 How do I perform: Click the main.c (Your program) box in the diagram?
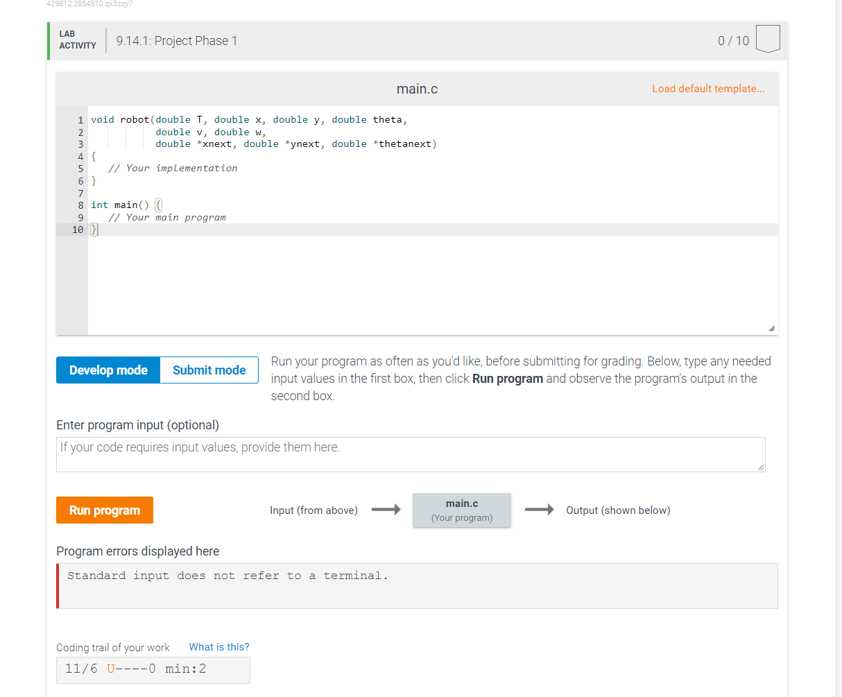[461, 510]
